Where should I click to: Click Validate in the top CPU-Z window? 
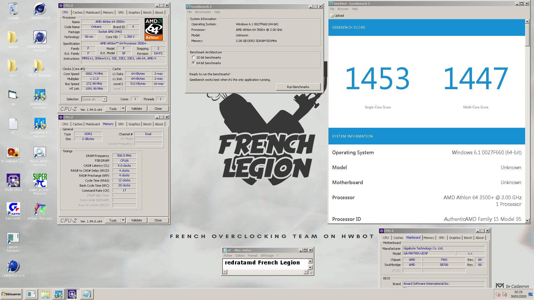tap(137, 109)
